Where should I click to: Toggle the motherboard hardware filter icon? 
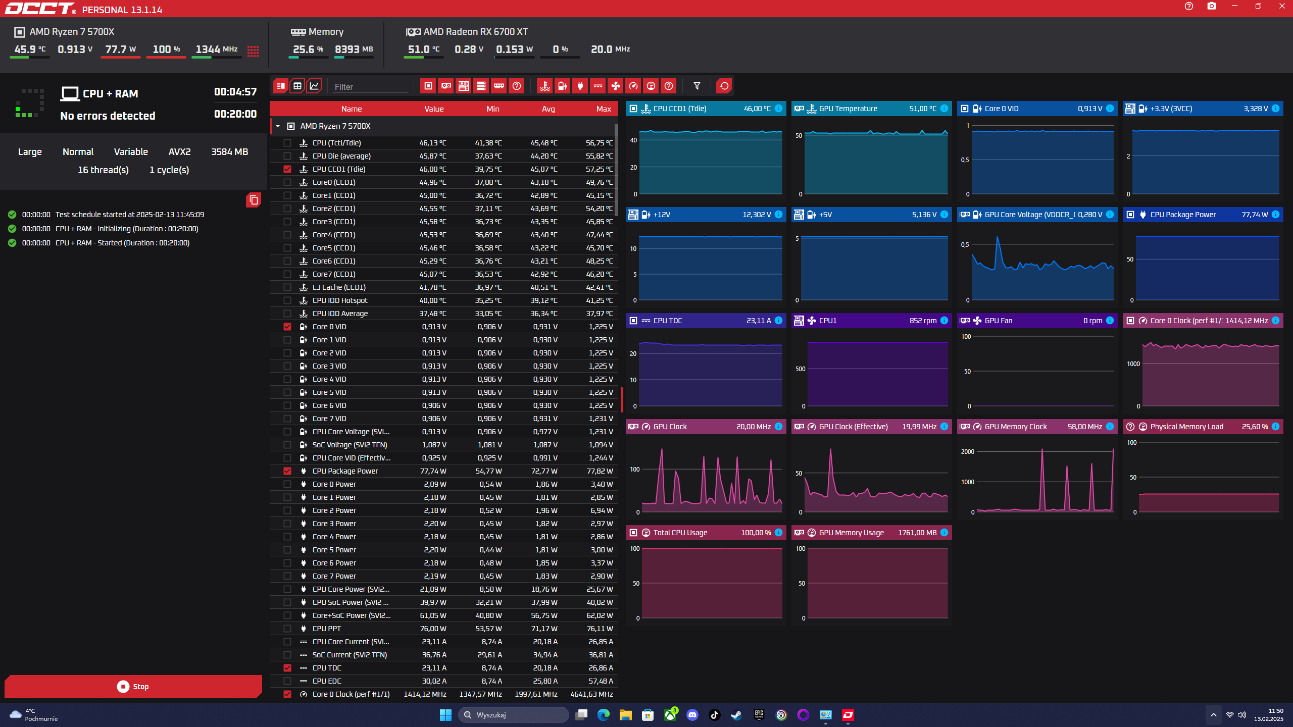tap(463, 86)
